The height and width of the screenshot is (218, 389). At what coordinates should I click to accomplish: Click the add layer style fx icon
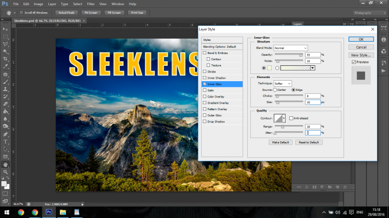307,187
